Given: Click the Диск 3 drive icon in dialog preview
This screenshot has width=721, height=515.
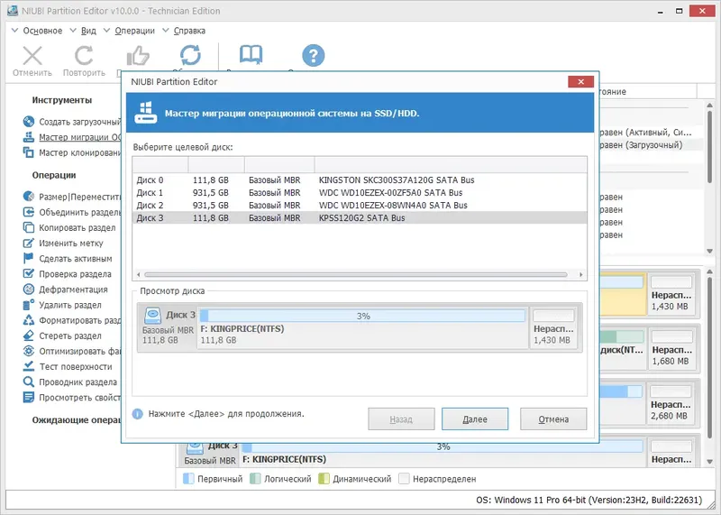Looking at the screenshot, I should coord(152,316).
